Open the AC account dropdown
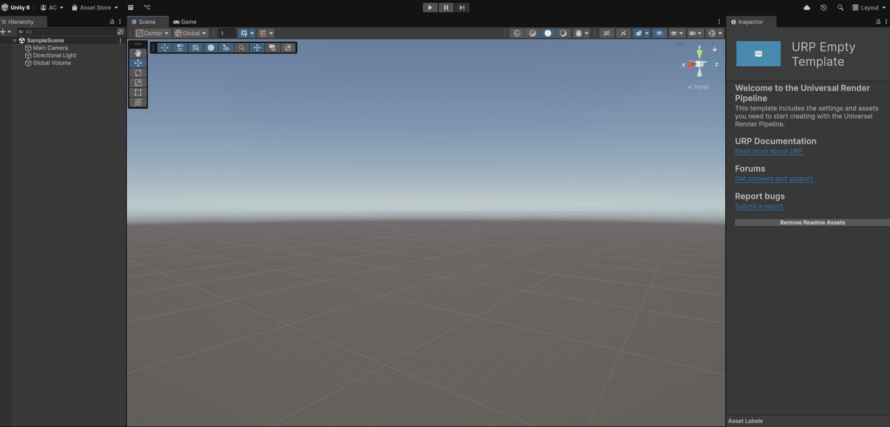This screenshot has height=427, width=890. pyautogui.click(x=52, y=8)
